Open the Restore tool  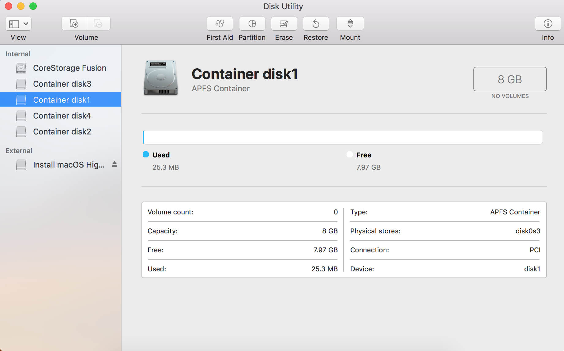316,24
